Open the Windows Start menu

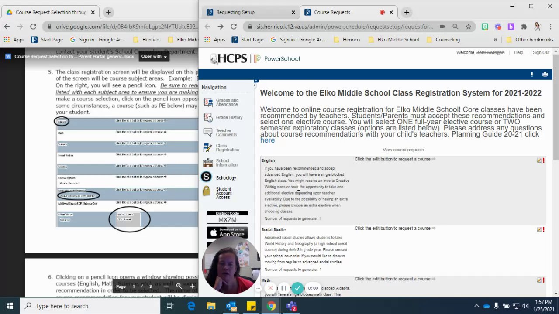click(x=10, y=306)
